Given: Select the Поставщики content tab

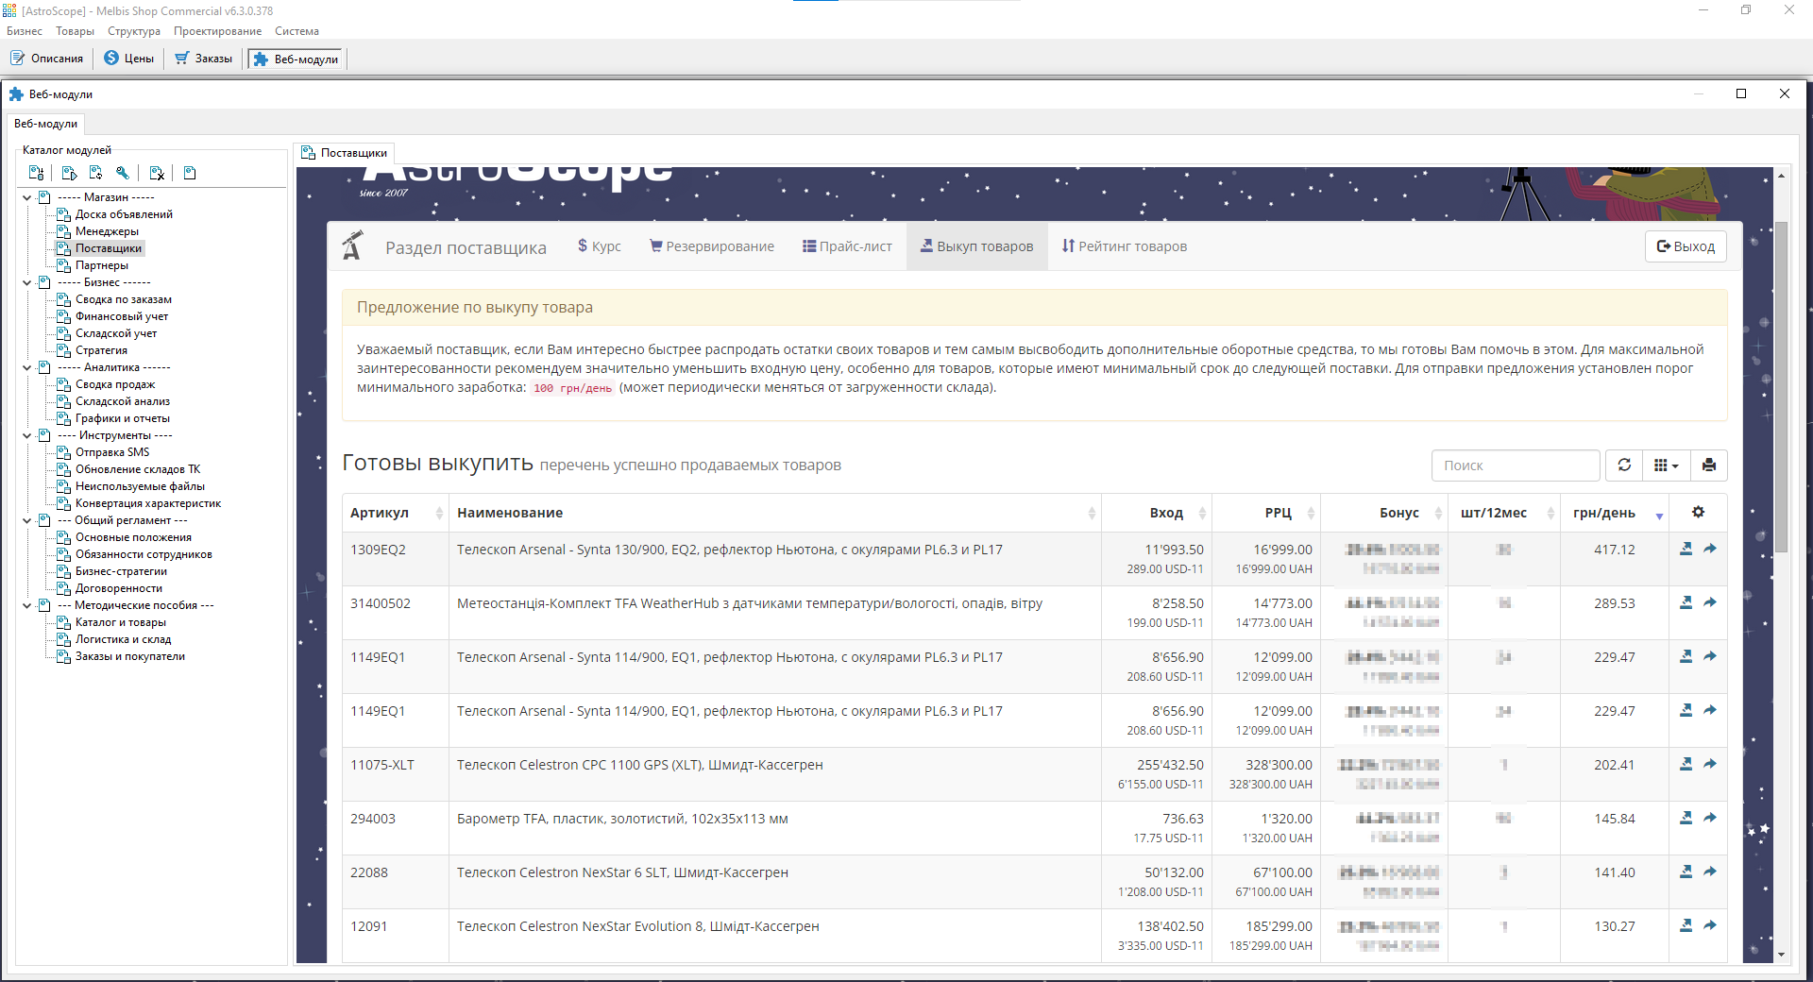Looking at the screenshot, I should pyautogui.click(x=344, y=152).
